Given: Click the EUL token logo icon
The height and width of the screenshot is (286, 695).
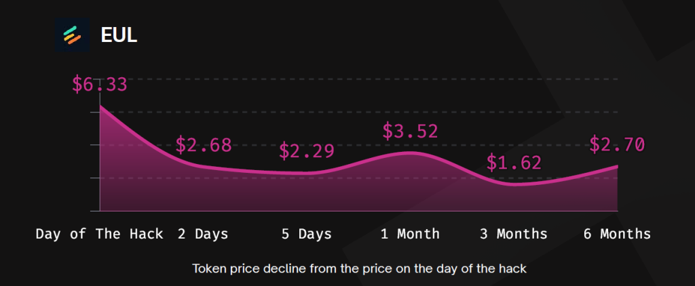Looking at the screenshot, I should 72,35.
